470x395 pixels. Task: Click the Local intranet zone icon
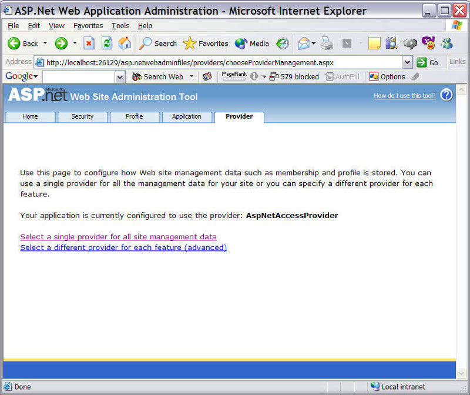click(375, 387)
